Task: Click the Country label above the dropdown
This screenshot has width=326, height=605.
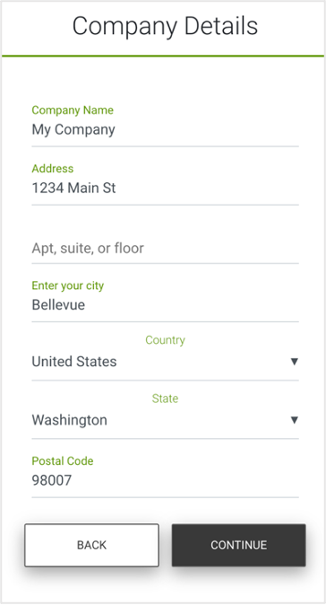Action: pyautogui.click(x=165, y=340)
